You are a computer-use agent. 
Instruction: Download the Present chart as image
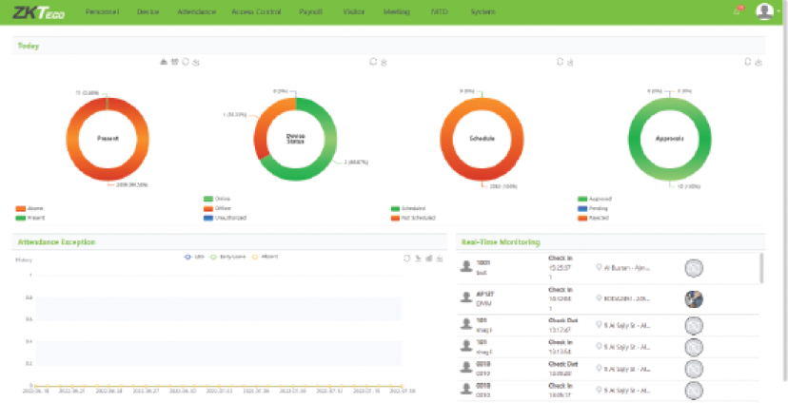click(x=196, y=62)
